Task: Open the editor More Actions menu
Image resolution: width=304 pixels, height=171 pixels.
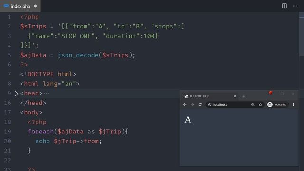Action: coord(295,6)
